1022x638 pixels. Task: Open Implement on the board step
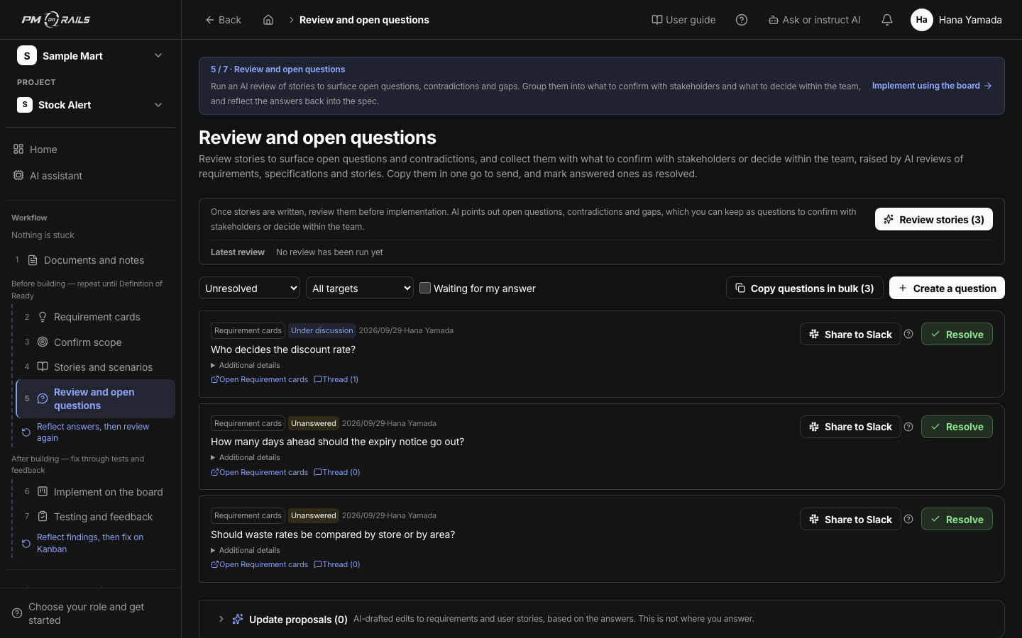coord(95,492)
